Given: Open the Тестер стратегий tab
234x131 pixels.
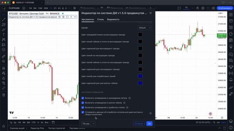Looking at the screenshot, I should pos(57,128).
